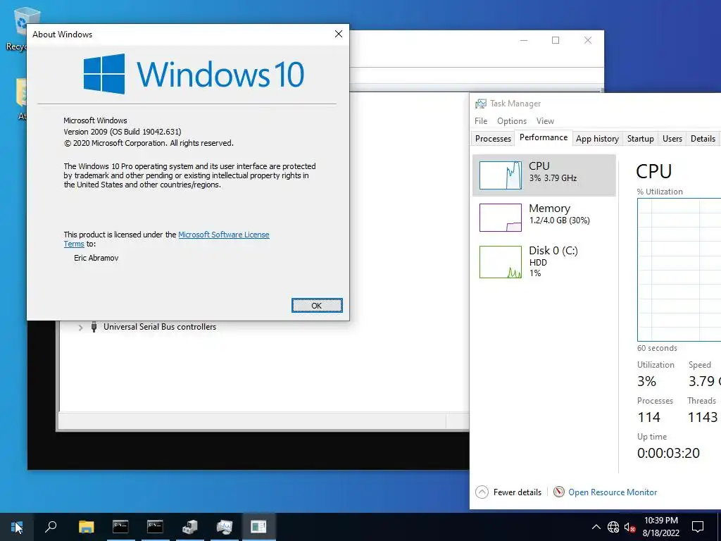
Task: Switch to the second Command Prompt taskbar icon
Action: coord(155,526)
